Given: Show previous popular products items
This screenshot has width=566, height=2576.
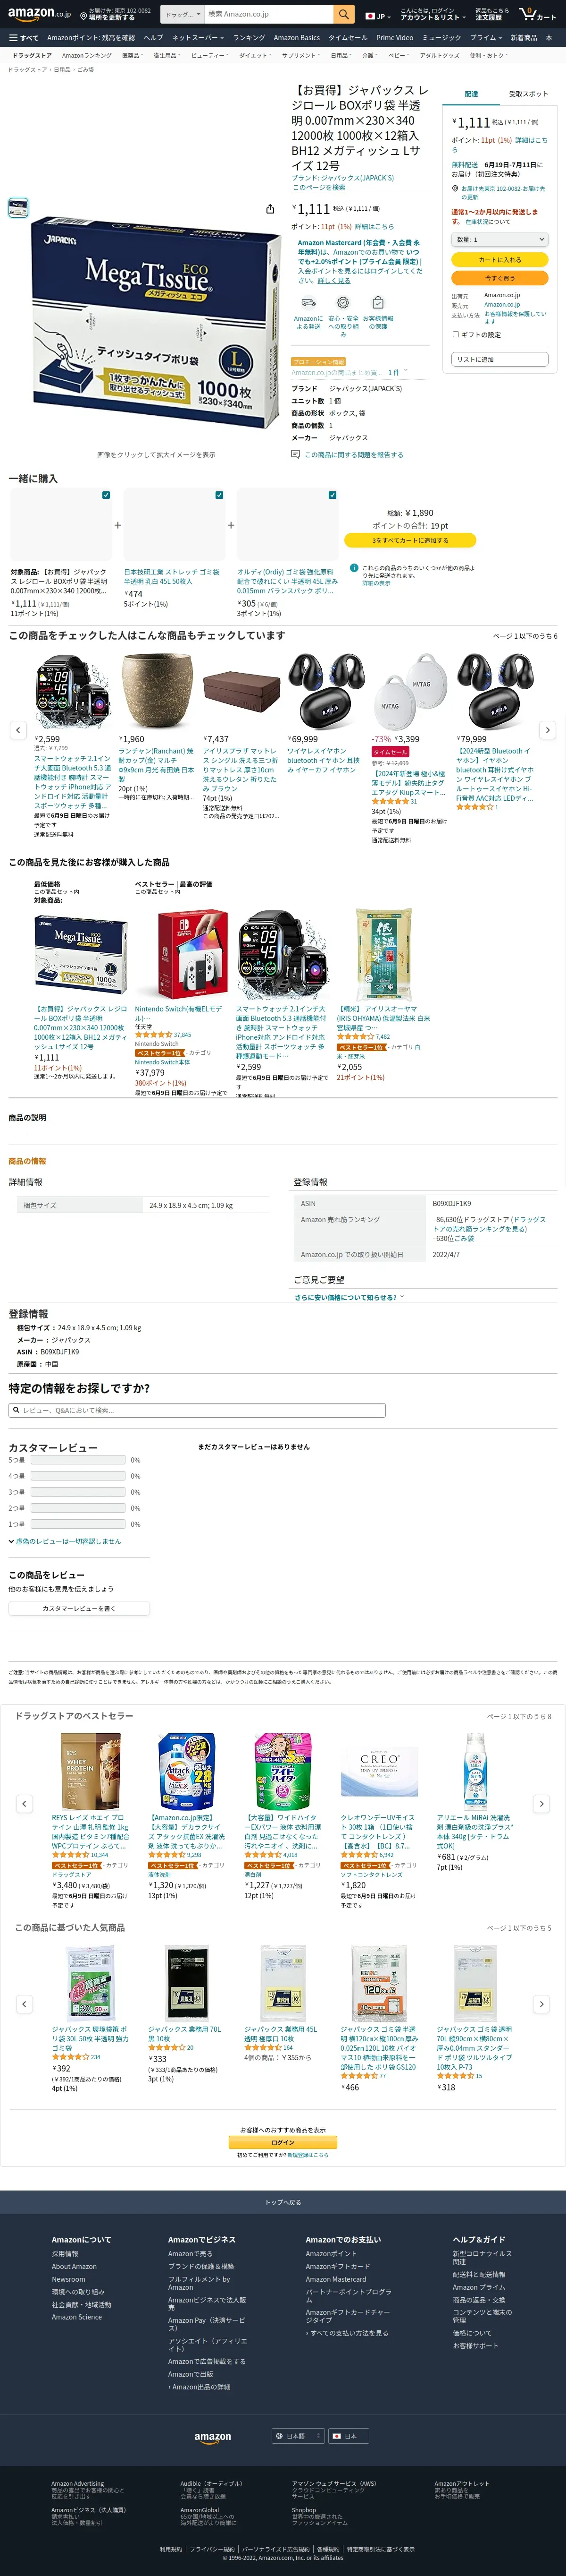Looking at the screenshot, I should pyautogui.click(x=24, y=2004).
